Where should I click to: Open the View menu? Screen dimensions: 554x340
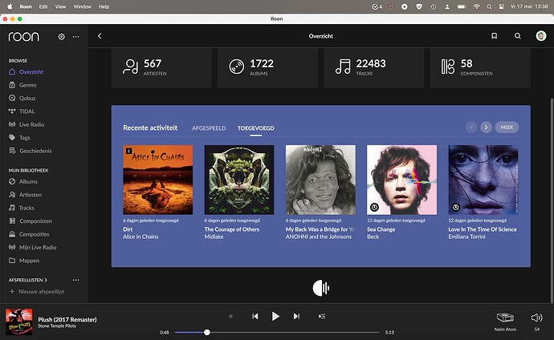coord(60,6)
